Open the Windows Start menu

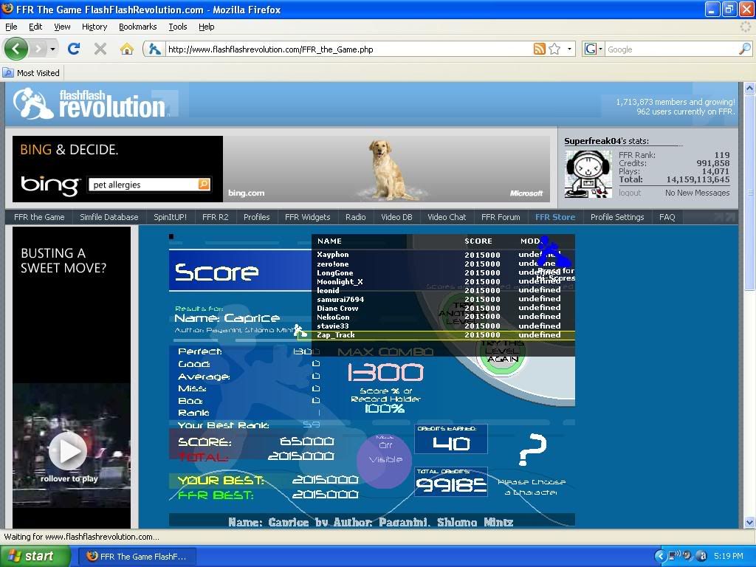(x=35, y=556)
